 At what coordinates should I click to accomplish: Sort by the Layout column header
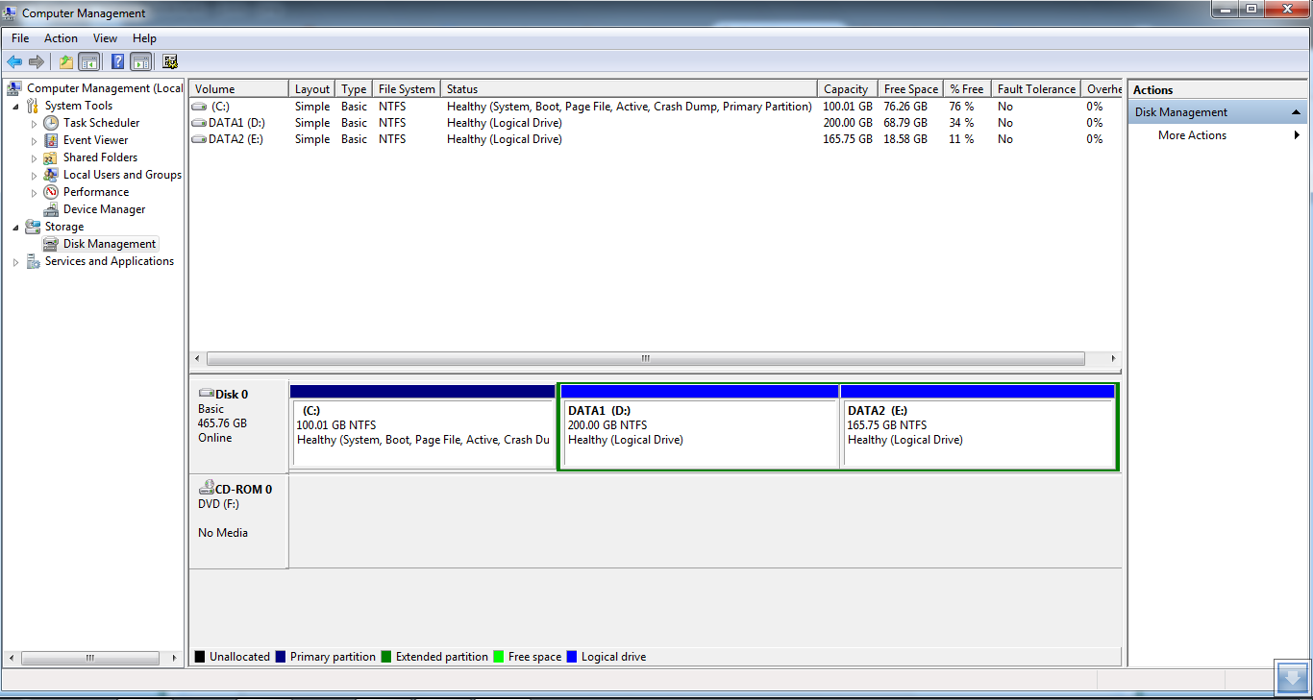point(312,88)
